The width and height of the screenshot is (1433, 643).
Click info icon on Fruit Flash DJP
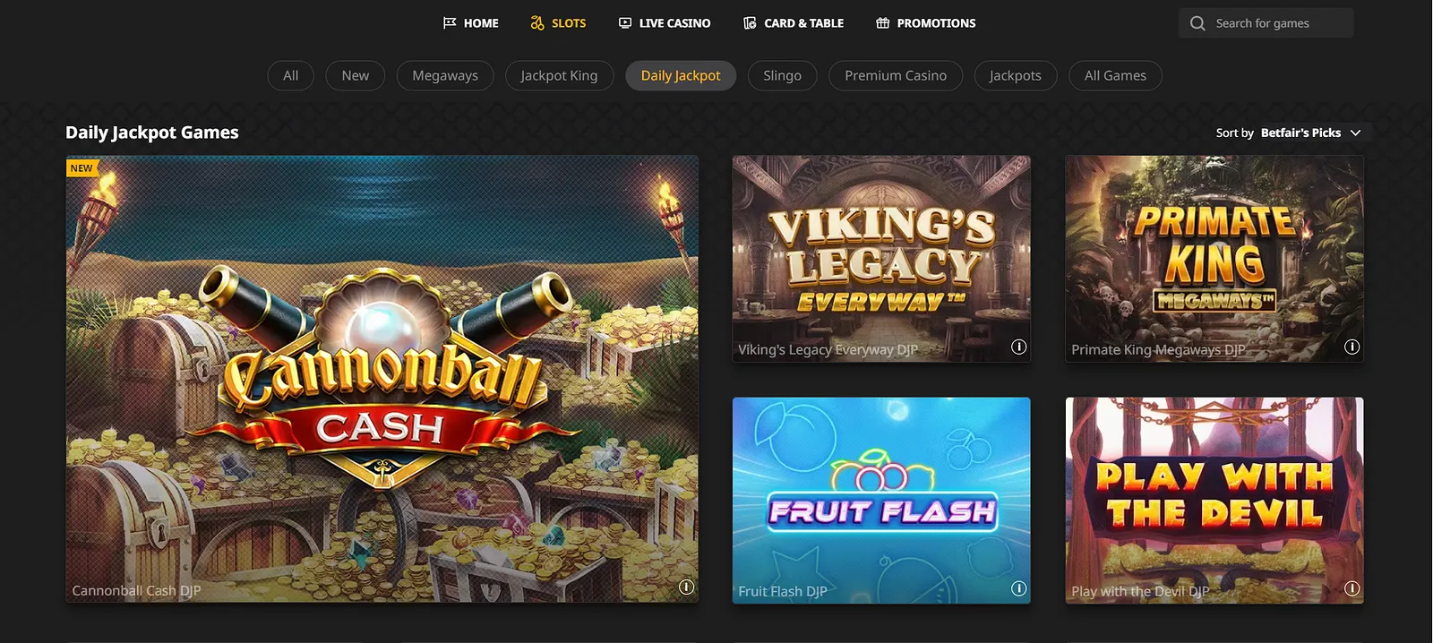1018,589
